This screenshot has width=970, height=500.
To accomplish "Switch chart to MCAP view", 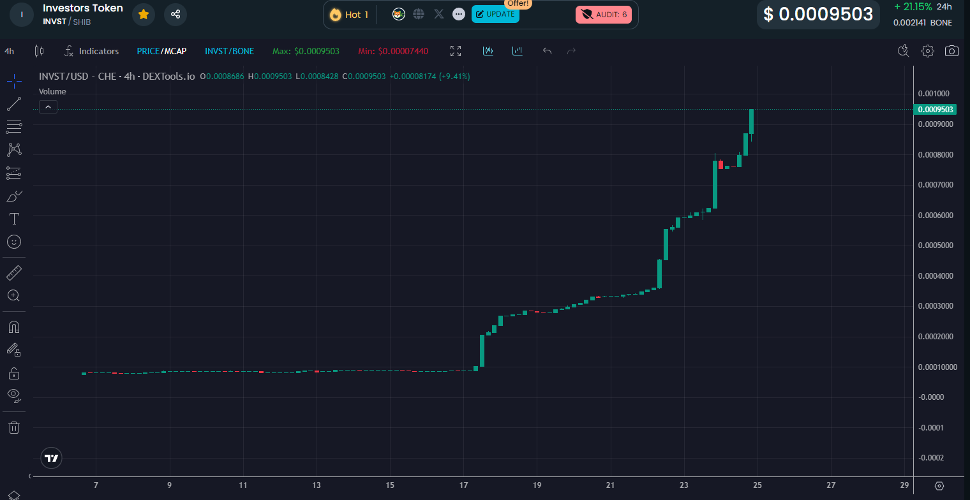I will tap(175, 51).
